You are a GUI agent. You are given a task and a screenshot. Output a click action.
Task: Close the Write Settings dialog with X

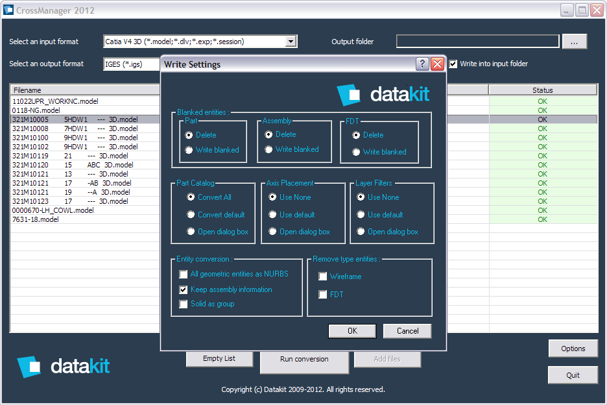[x=438, y=64]
